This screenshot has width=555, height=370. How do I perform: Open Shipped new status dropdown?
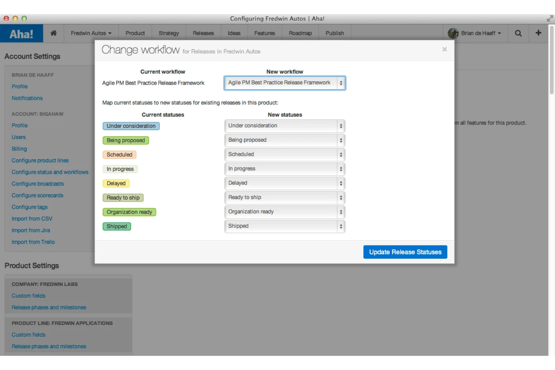point(285,226)
